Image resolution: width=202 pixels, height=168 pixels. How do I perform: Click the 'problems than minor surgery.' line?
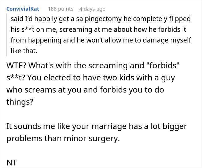63,138
